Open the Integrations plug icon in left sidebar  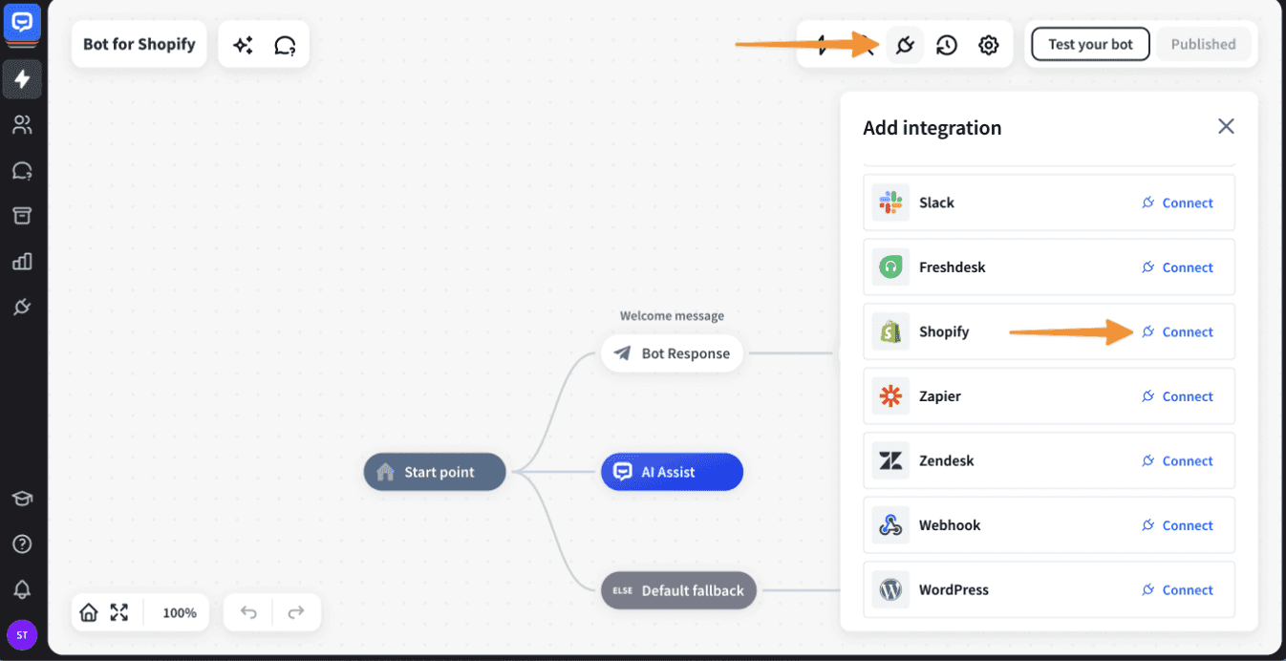point(22,307)
